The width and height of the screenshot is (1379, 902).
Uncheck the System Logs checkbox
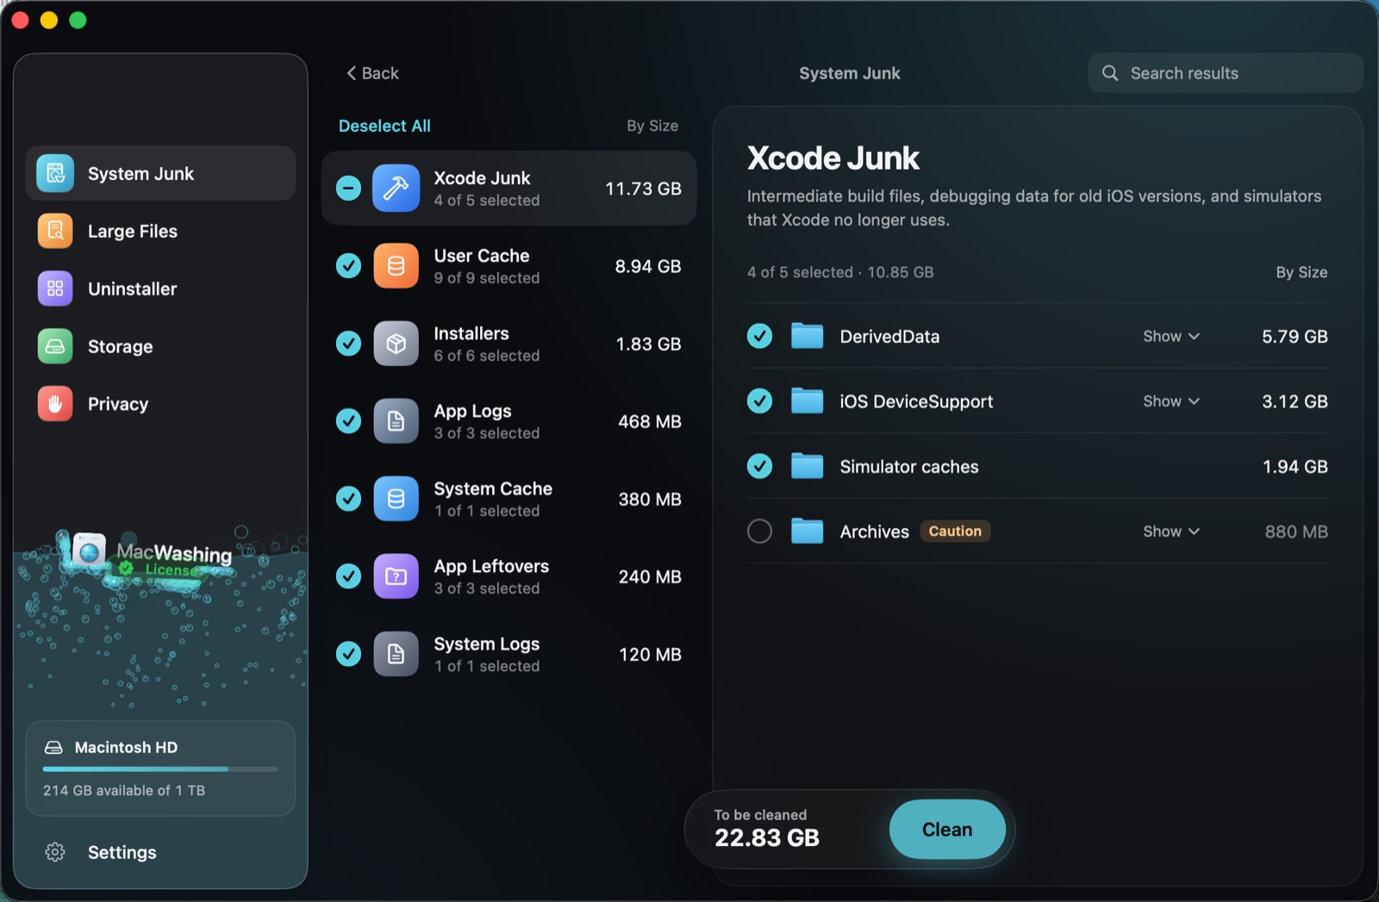(348, 654)
